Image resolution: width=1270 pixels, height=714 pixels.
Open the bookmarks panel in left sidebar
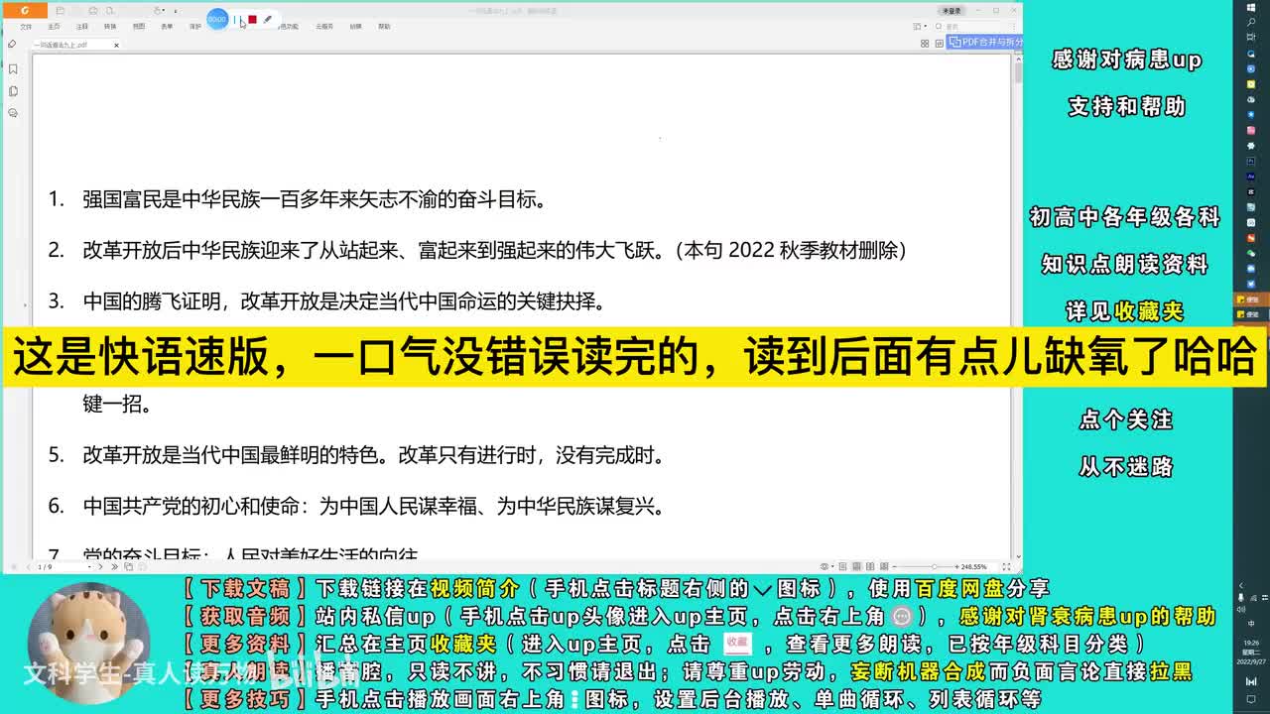coord(13,68)
